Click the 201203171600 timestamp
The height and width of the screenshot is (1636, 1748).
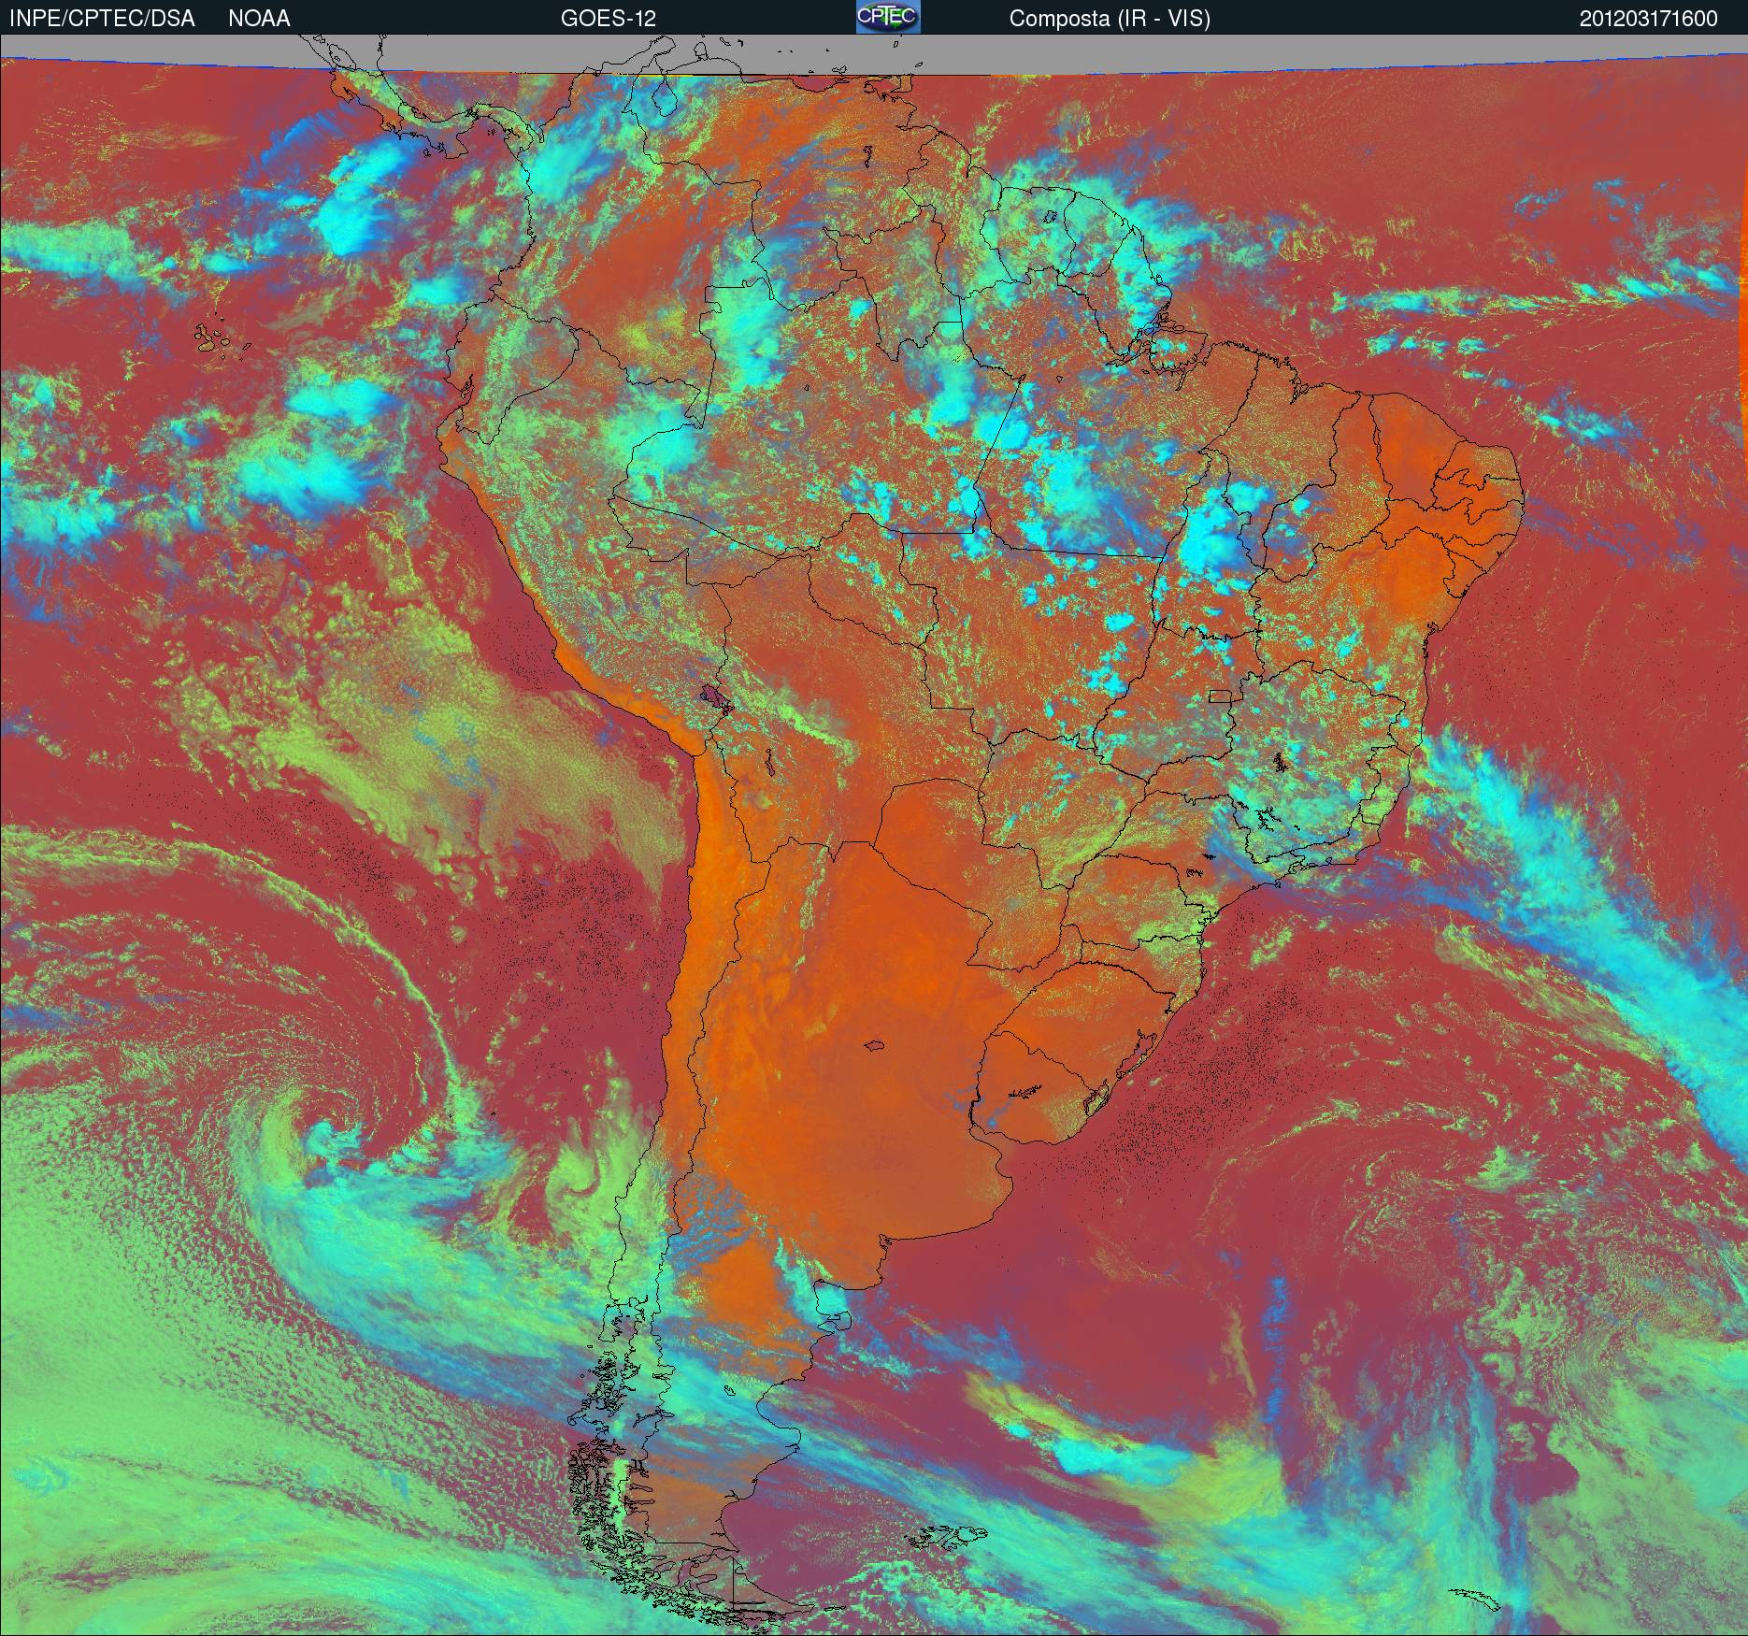point(1649,19)
